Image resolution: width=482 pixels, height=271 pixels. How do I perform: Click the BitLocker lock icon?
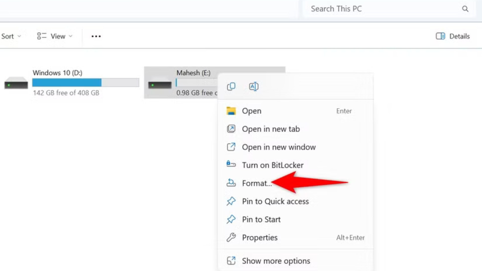[x=231, y=164]
